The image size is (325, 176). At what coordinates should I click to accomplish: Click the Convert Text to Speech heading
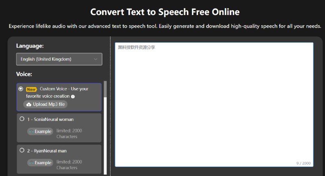point(165,11)
